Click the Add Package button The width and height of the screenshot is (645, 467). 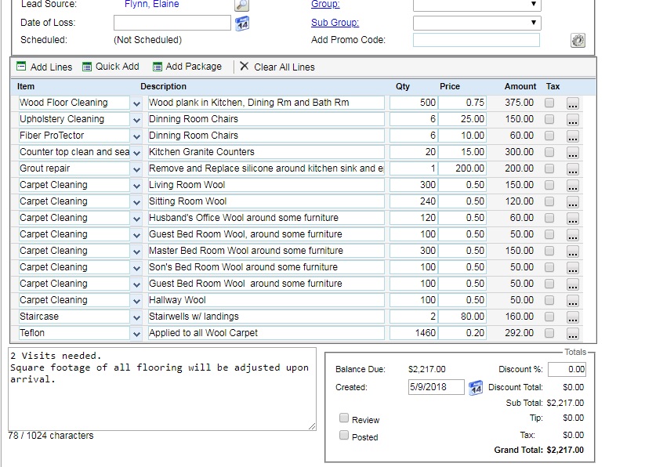[x=187, y=67]
